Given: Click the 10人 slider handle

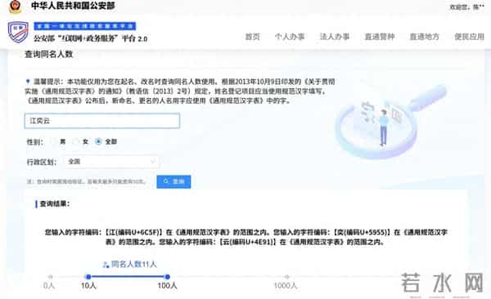Looking at the screenshot, I should [88, 276].
